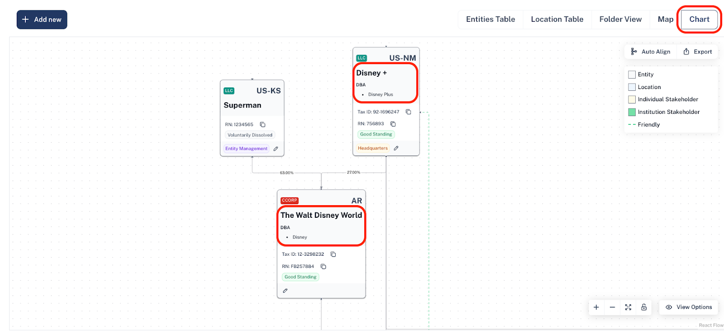Image resolution: width=724 pixels, height=333 pixels.
Task: Zoom out with the minus control
Action: point(612,307)
